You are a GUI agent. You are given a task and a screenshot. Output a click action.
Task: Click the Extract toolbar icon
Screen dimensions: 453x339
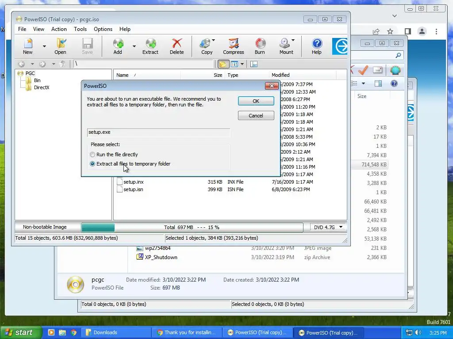[150, 46]
